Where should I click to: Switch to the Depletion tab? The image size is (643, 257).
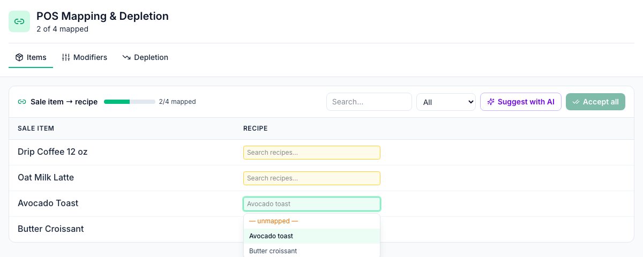pos(145,57)
